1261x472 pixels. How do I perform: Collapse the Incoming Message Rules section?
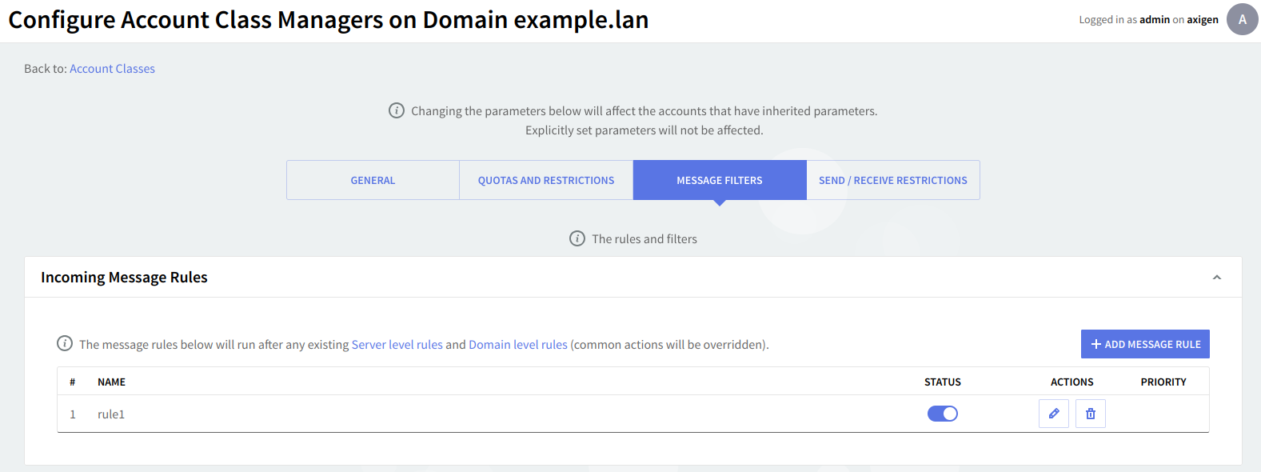click(x=1216, y=278)
